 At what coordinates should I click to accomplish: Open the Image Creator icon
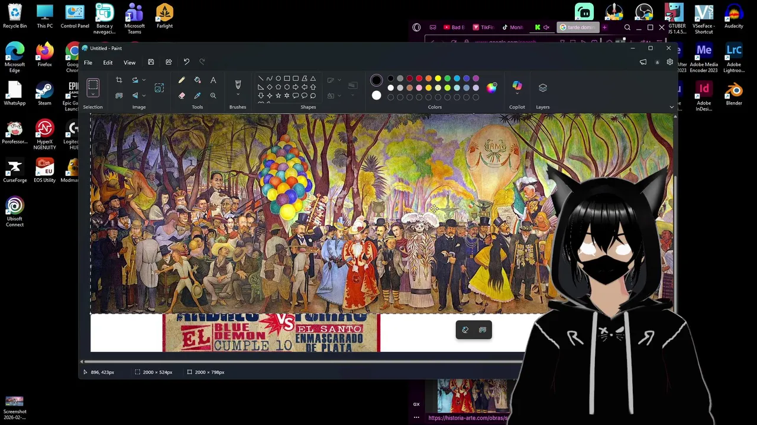[x=159, y=88]
